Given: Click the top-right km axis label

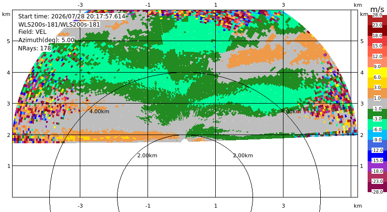Looking at the screenshot, I should (357, 5).
